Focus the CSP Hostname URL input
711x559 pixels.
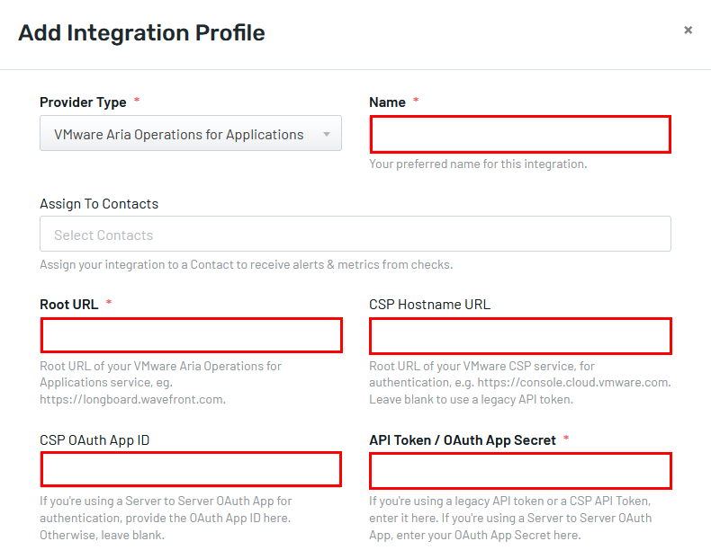tap(520, 336)
